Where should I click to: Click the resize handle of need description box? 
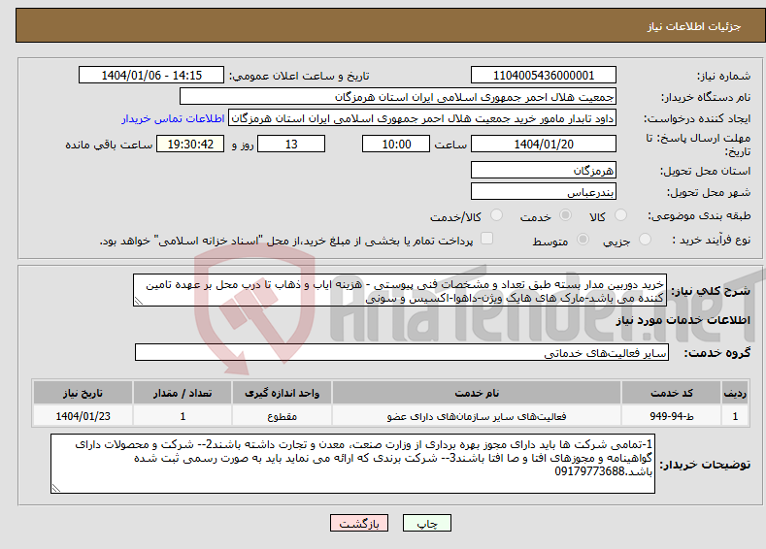(x=139, y=301)
